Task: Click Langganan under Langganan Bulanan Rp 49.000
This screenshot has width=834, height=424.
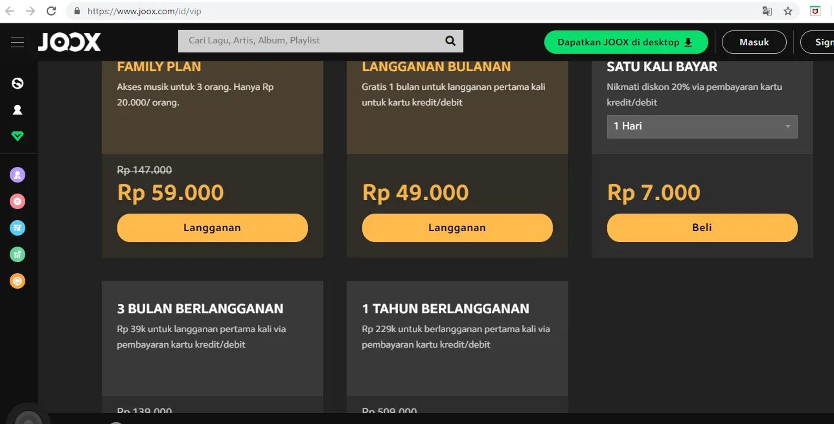Action: [x=457, y=228]
